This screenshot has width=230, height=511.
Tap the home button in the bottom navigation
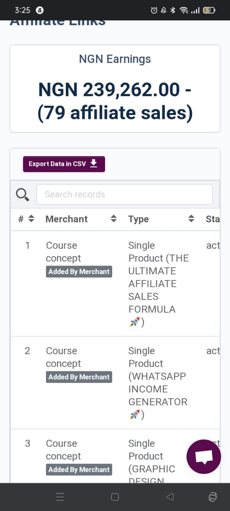tap(115, 497)
